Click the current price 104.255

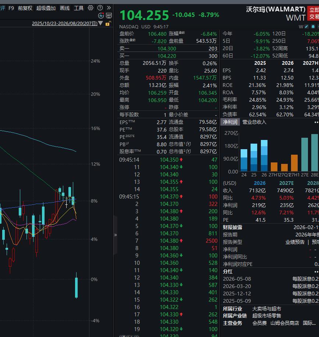(144, 15)
